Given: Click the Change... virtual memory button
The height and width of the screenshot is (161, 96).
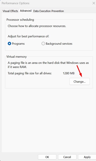Looking at the screenshot, I should click(80, 82).
